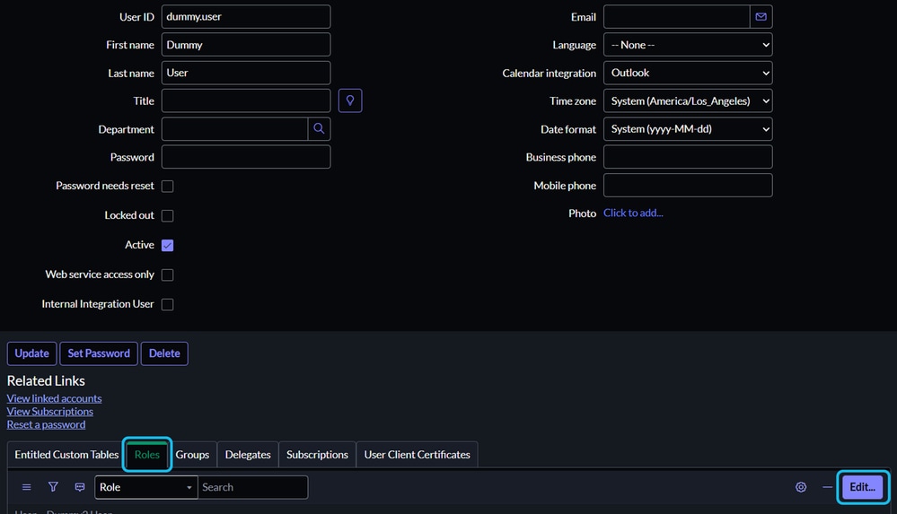
Task: Collapse related list with minus icon
Action: [x=827, y=487]
